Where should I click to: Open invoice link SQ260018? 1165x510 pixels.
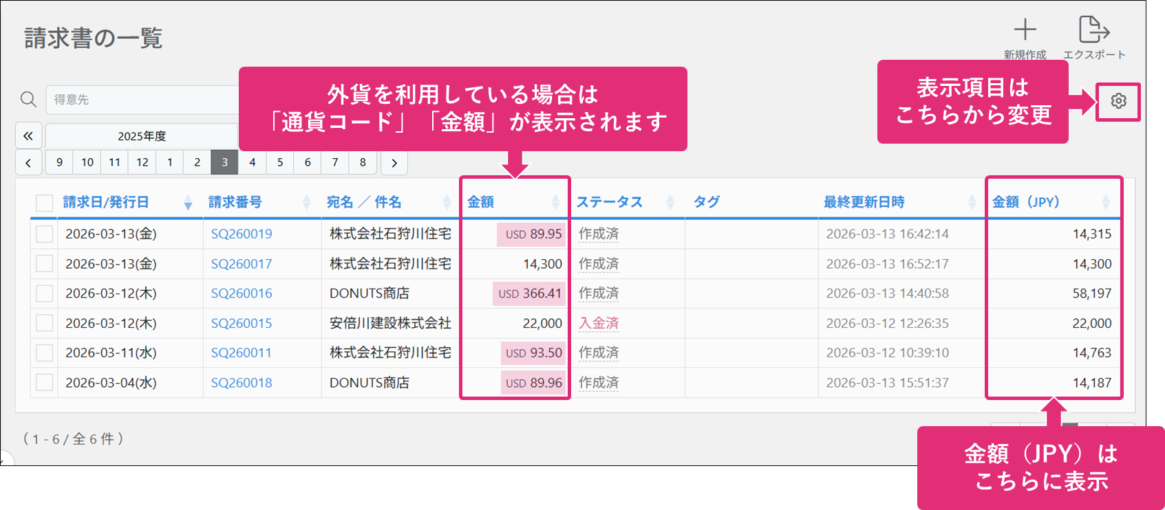click(241, 383)
